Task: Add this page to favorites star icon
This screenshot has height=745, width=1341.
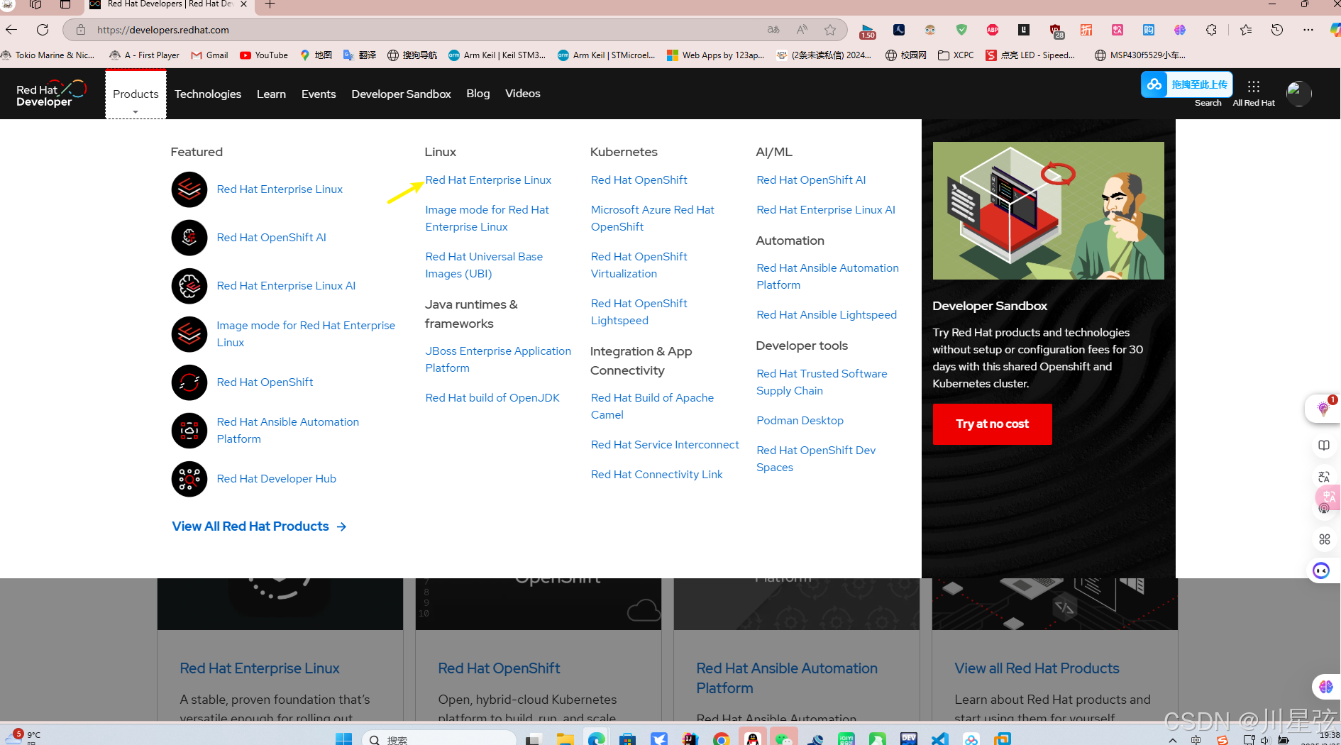Action: tap(830, 30)
